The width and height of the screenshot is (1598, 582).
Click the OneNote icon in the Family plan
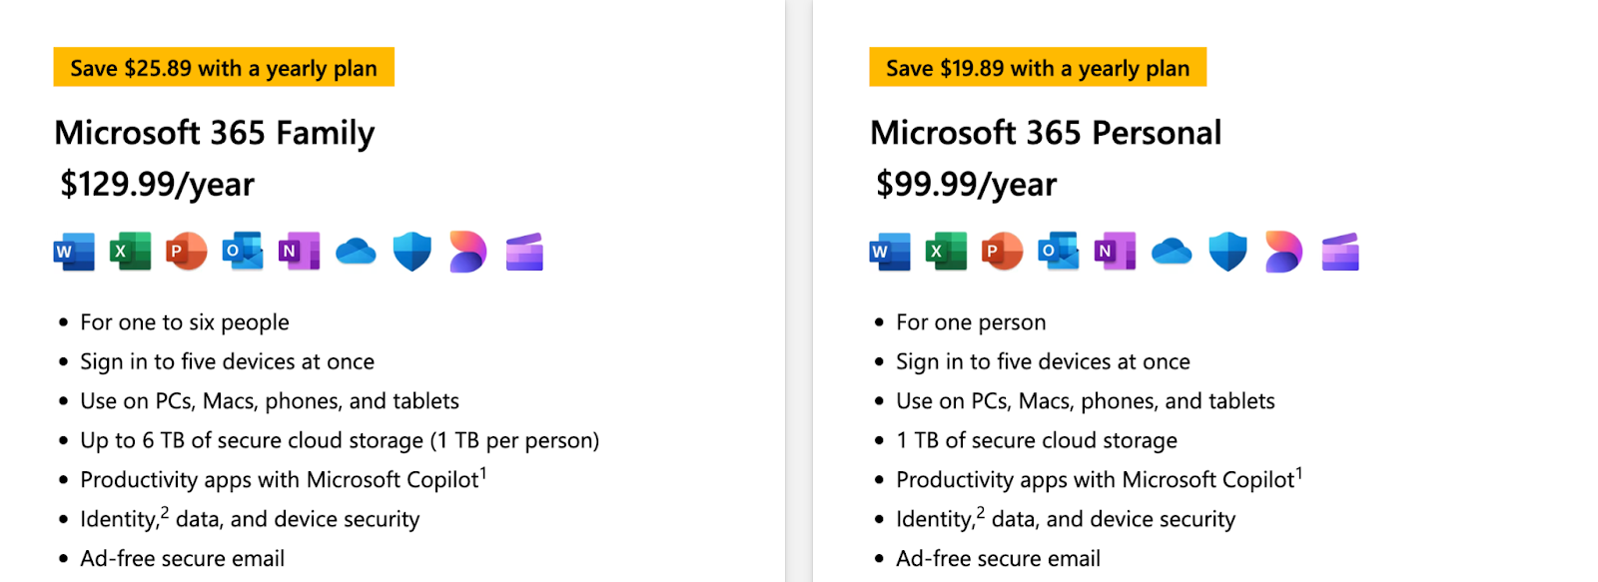(299, 252)
